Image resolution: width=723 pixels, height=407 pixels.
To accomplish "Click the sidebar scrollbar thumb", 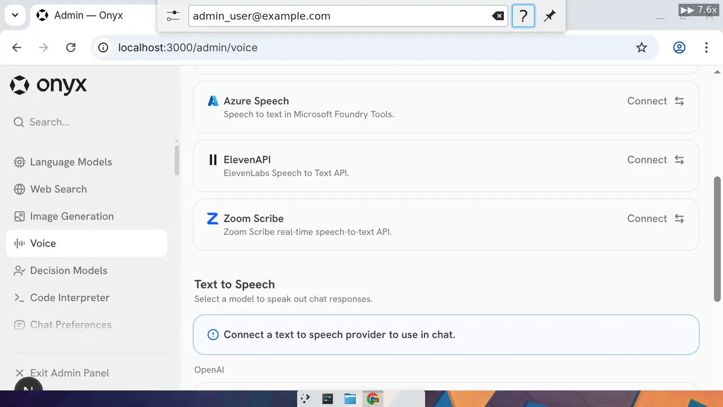I will point(177,160).
